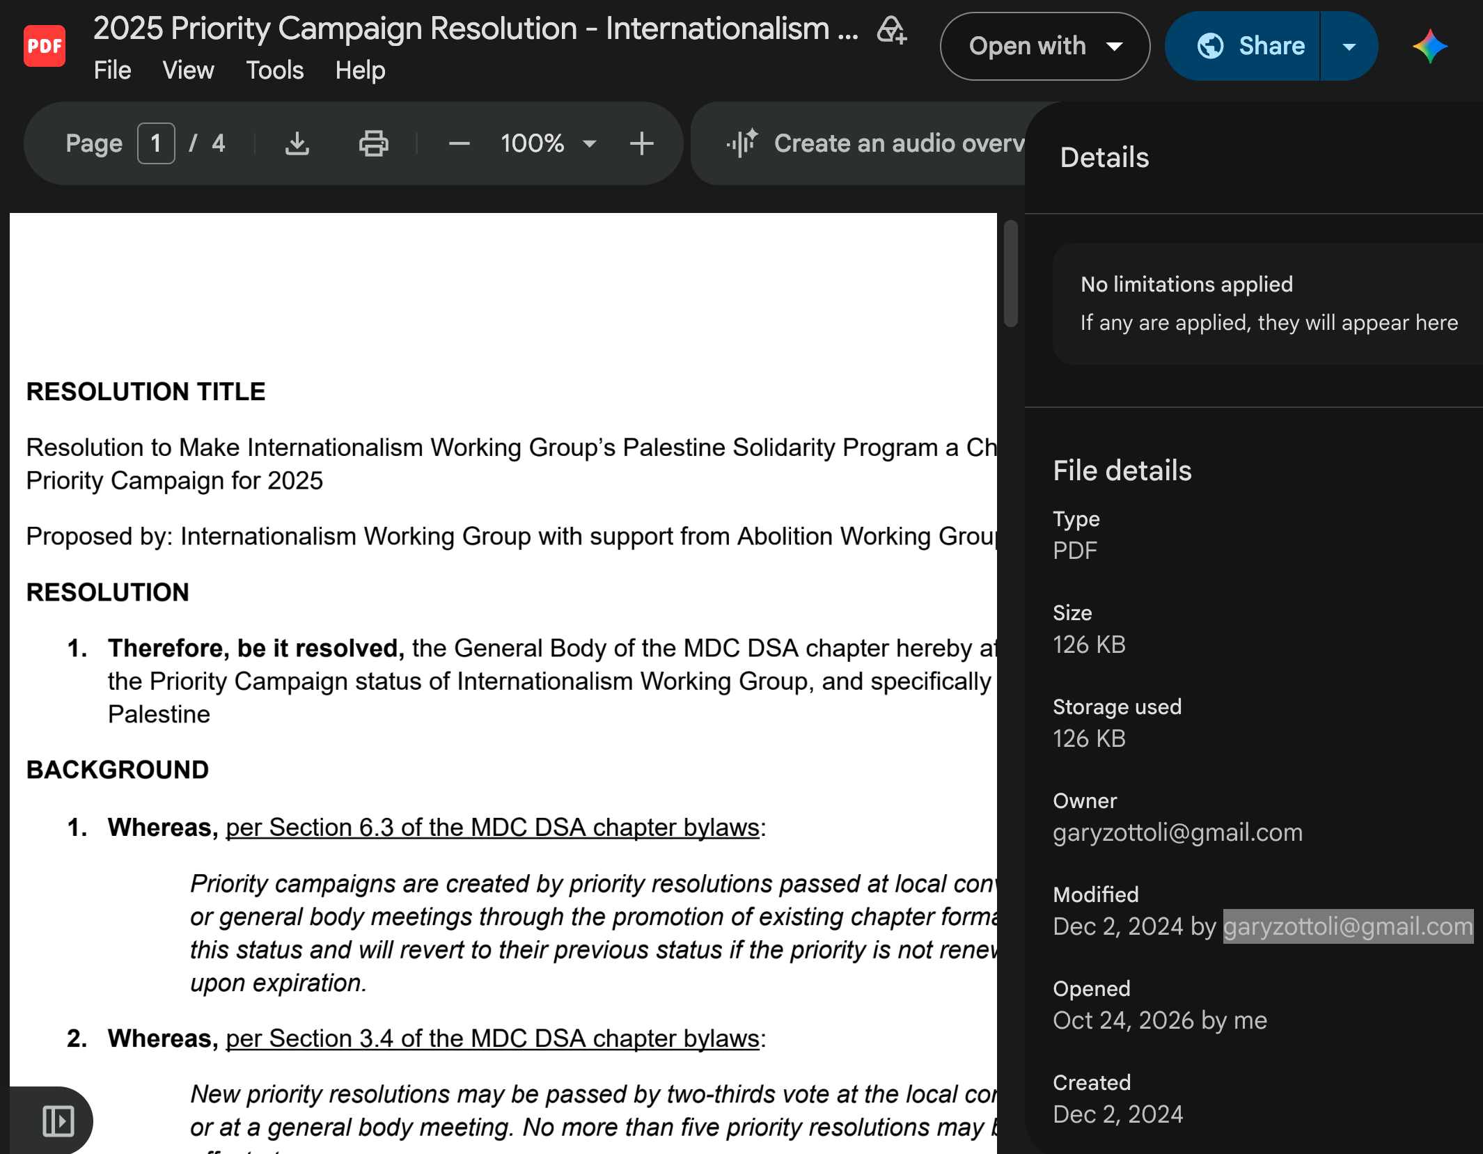Click 'Therefore, be it resolved,' bold text

click(x=256, y=648)
